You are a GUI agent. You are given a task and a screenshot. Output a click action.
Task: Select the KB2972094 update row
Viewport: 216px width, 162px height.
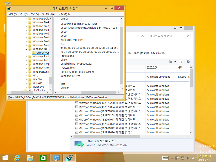[x=105, y=107]
